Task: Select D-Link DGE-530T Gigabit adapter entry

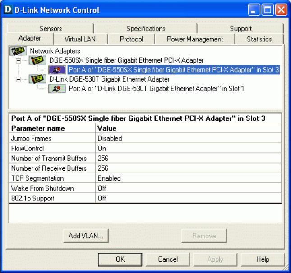Action: pos(109,79)
